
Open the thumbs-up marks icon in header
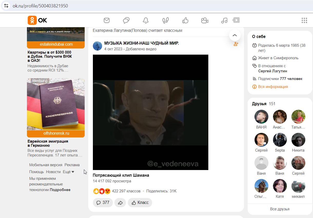[x=185, y=20]
